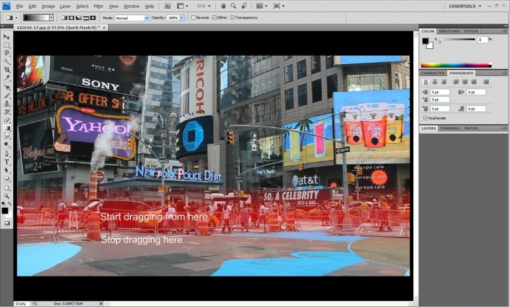Screen dimensions: 510x307
Task: Set paragraph to center text
Action: click(434, 82)
